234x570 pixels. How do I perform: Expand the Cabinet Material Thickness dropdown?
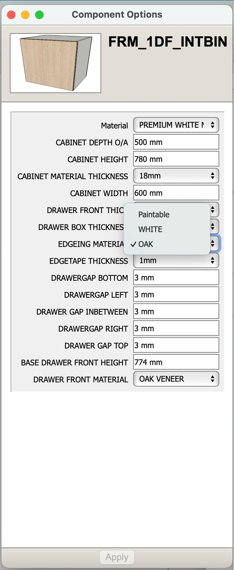tap(176, 176)
